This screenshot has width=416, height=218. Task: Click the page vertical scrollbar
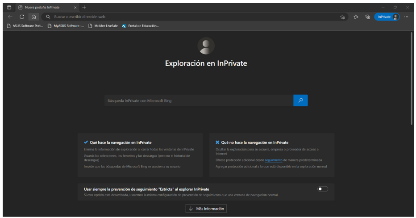pyautogui.click(x=412, y=78)
